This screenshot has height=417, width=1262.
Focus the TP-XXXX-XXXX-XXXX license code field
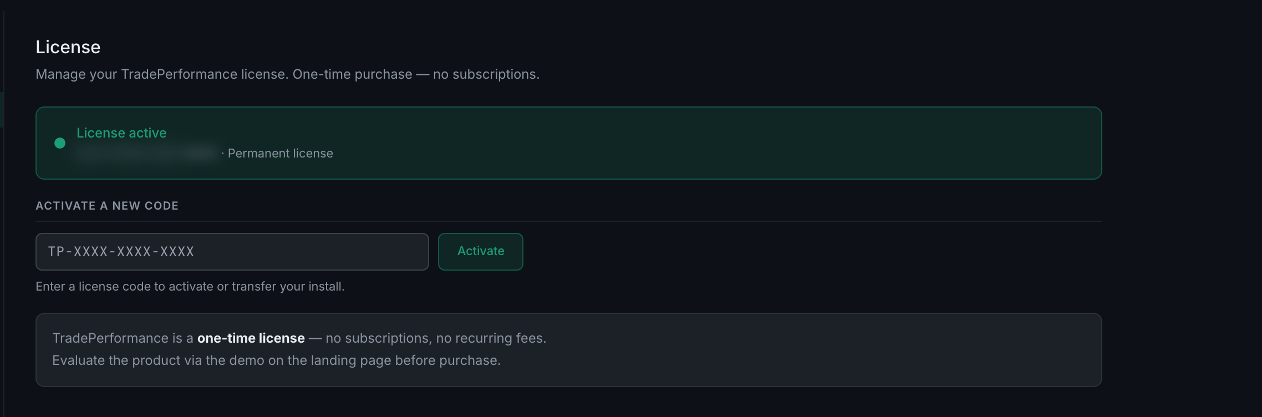pyautogui.click(x=232, y=252)
